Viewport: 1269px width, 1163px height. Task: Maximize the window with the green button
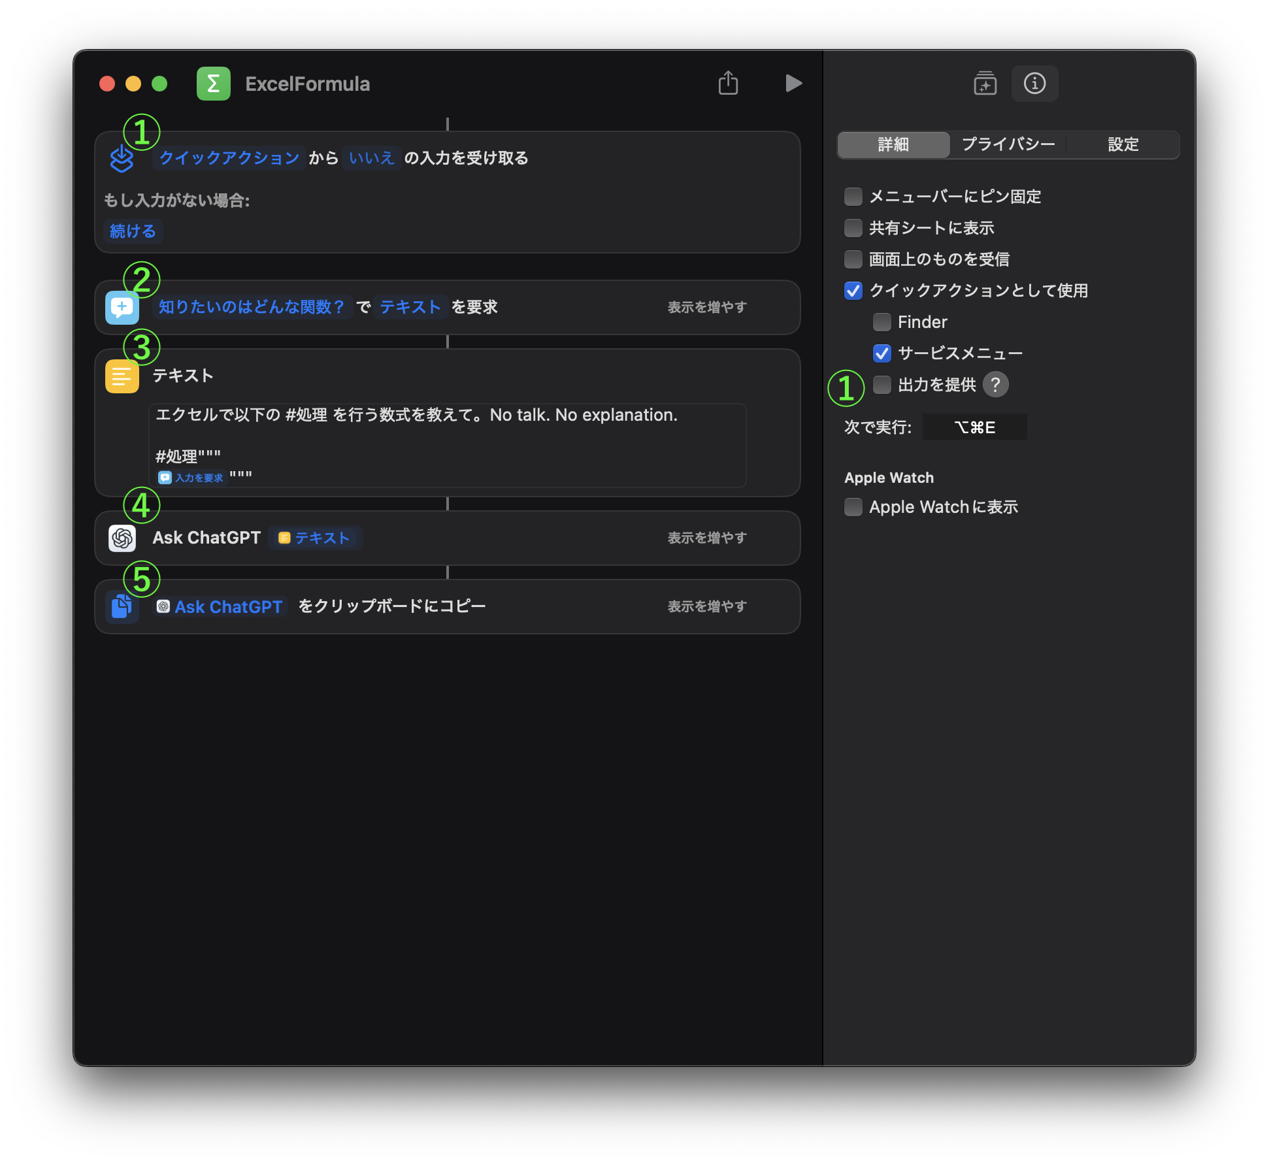tap(159, 84)
